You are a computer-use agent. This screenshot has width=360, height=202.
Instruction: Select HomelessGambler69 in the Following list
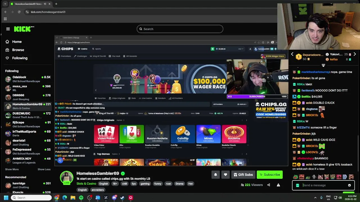pyautogui.click(x=28, y=106)
